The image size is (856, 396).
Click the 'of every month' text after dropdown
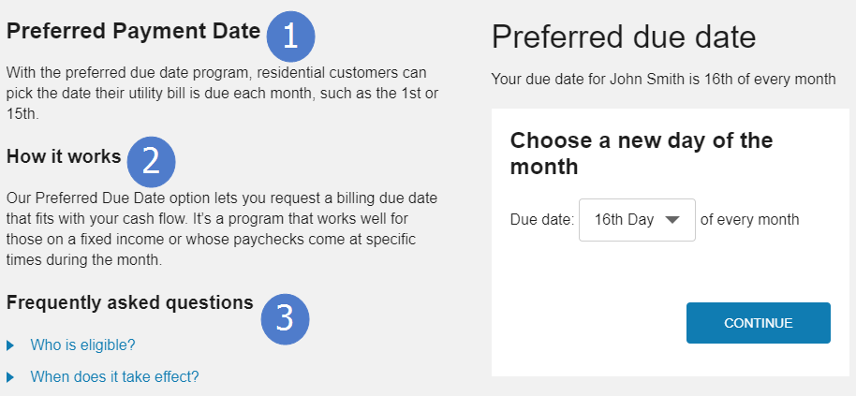750,220
